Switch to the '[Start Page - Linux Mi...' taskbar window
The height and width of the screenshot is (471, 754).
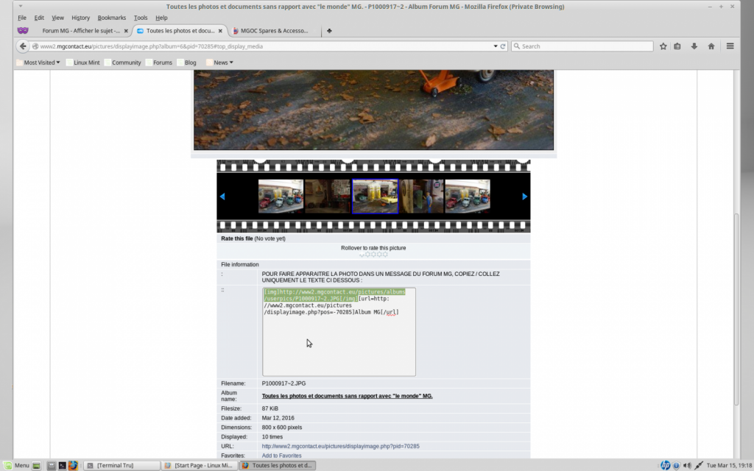[199, 465]
